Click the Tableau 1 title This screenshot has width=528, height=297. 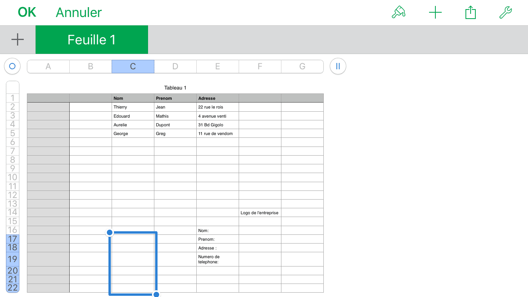click(x=175, y=88)
